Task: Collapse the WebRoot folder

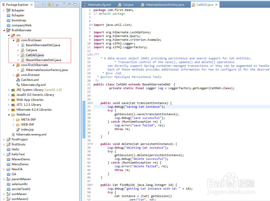Action: (x=9, y=115)
